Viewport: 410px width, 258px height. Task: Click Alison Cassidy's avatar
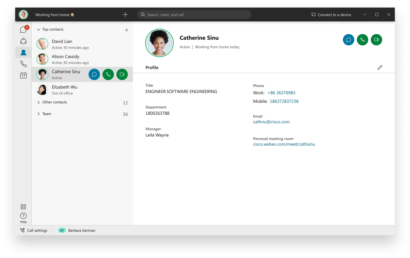click(42, 59)
